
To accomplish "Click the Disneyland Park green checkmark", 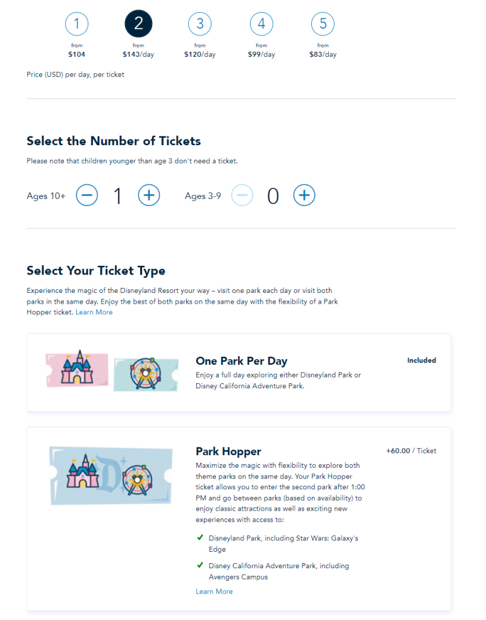I will 200,539.
